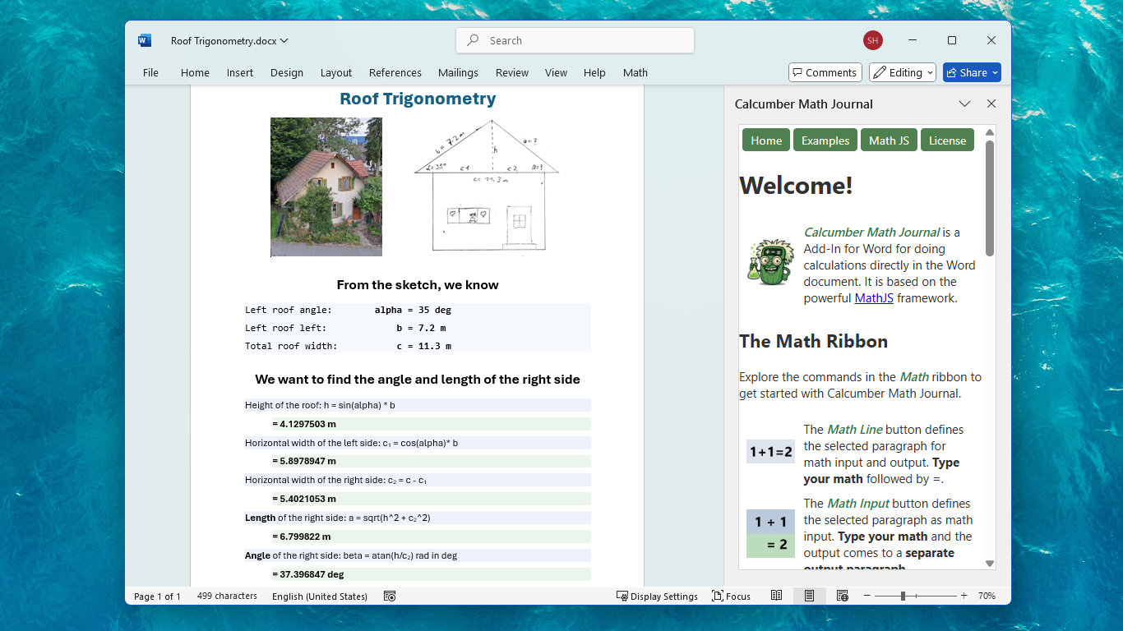Click in the Search box
The height and width of the screenshot is (631, 1123).
[x=575, y=40]
